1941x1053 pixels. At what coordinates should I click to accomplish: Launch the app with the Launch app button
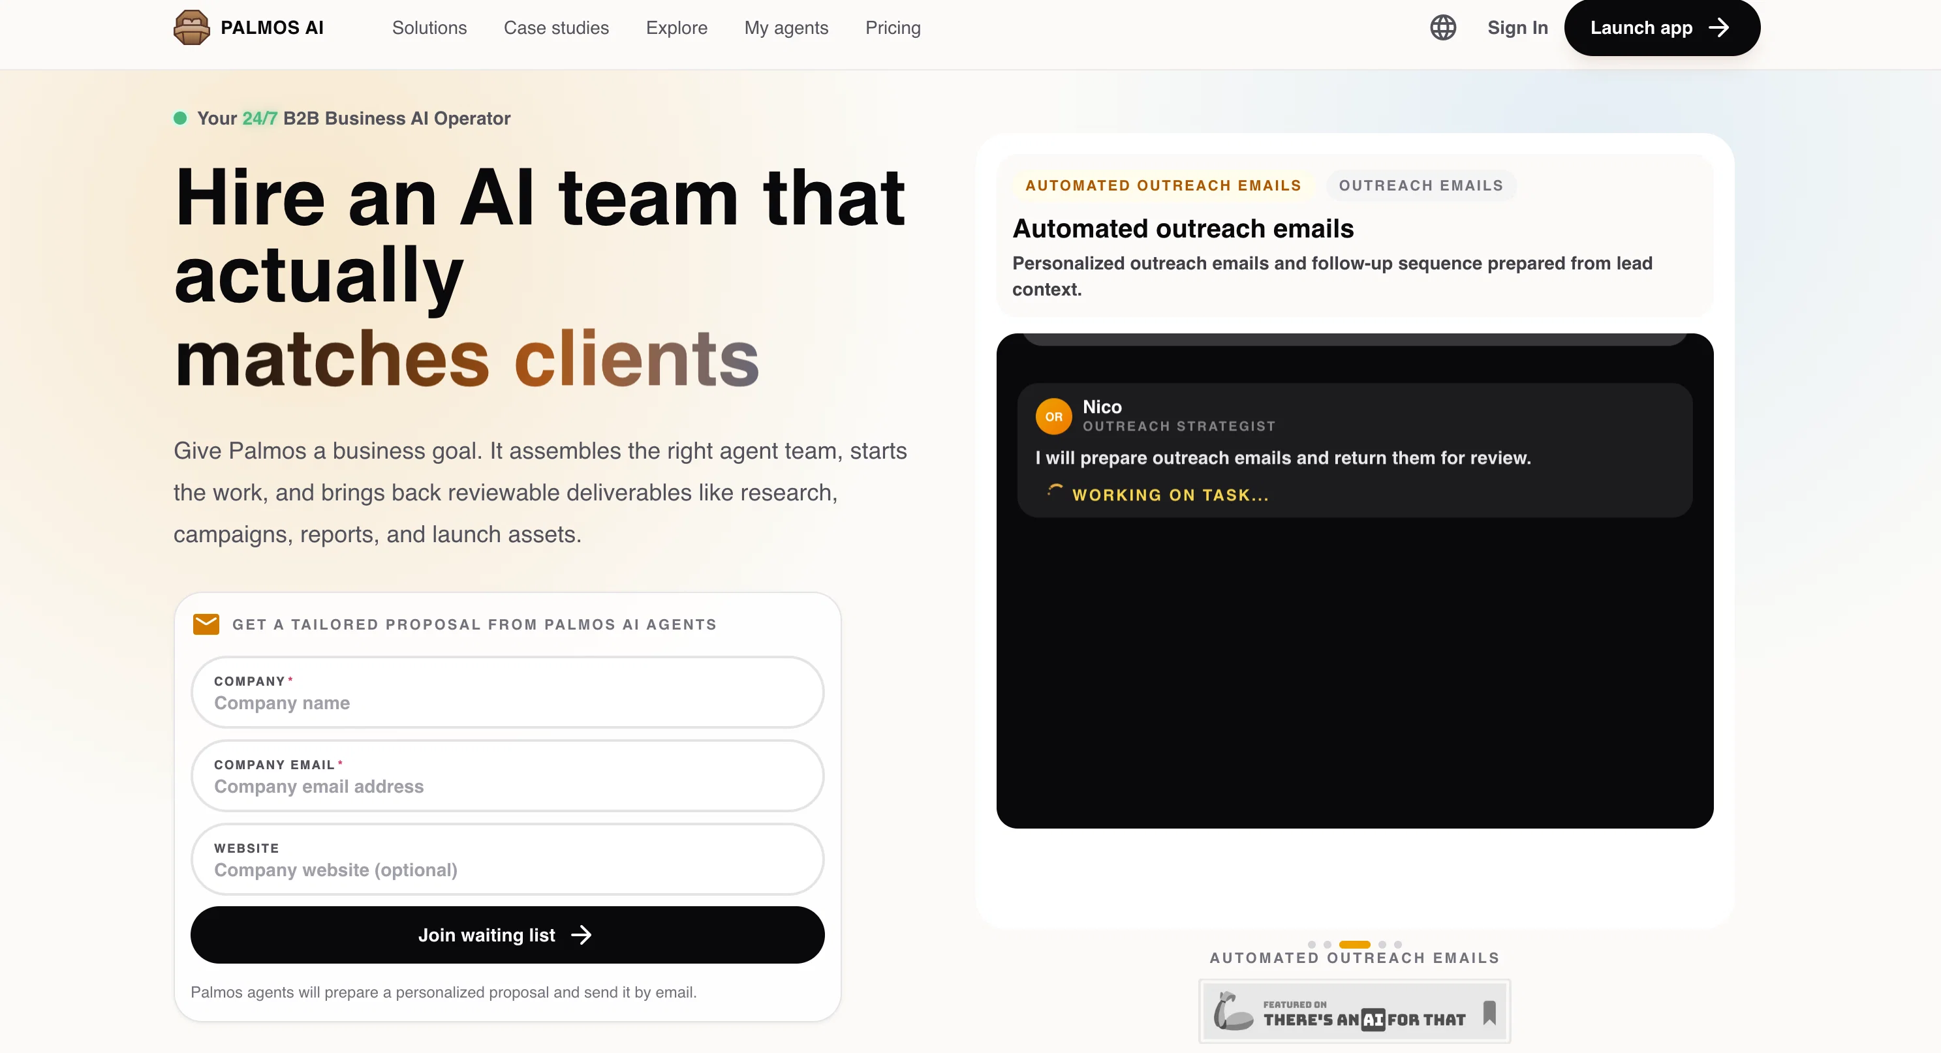pyautogui.click(x=1662, y=28)
